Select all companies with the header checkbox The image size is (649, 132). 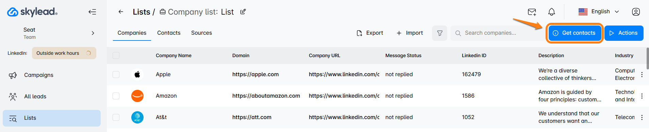pyautogui.click(x=116, y=55)
